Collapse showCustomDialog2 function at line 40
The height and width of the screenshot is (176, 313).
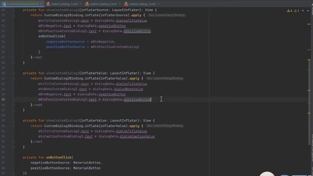(x=14, y=73)
